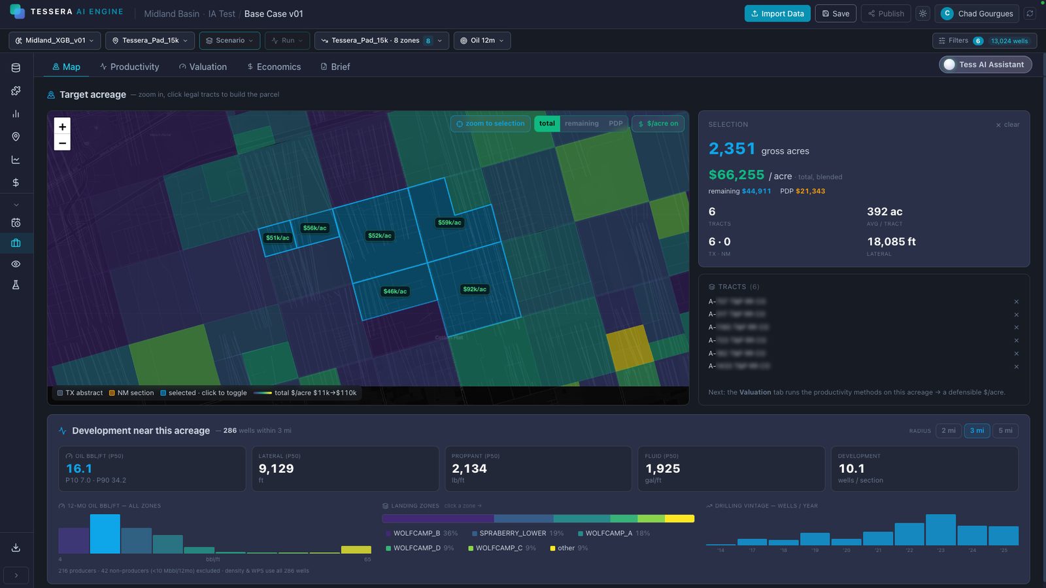Switch to the Economics tab
1046x588 pixels.
[274, 67]
